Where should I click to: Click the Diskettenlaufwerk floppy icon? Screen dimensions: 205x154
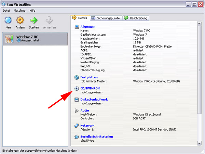pos(77,100)
